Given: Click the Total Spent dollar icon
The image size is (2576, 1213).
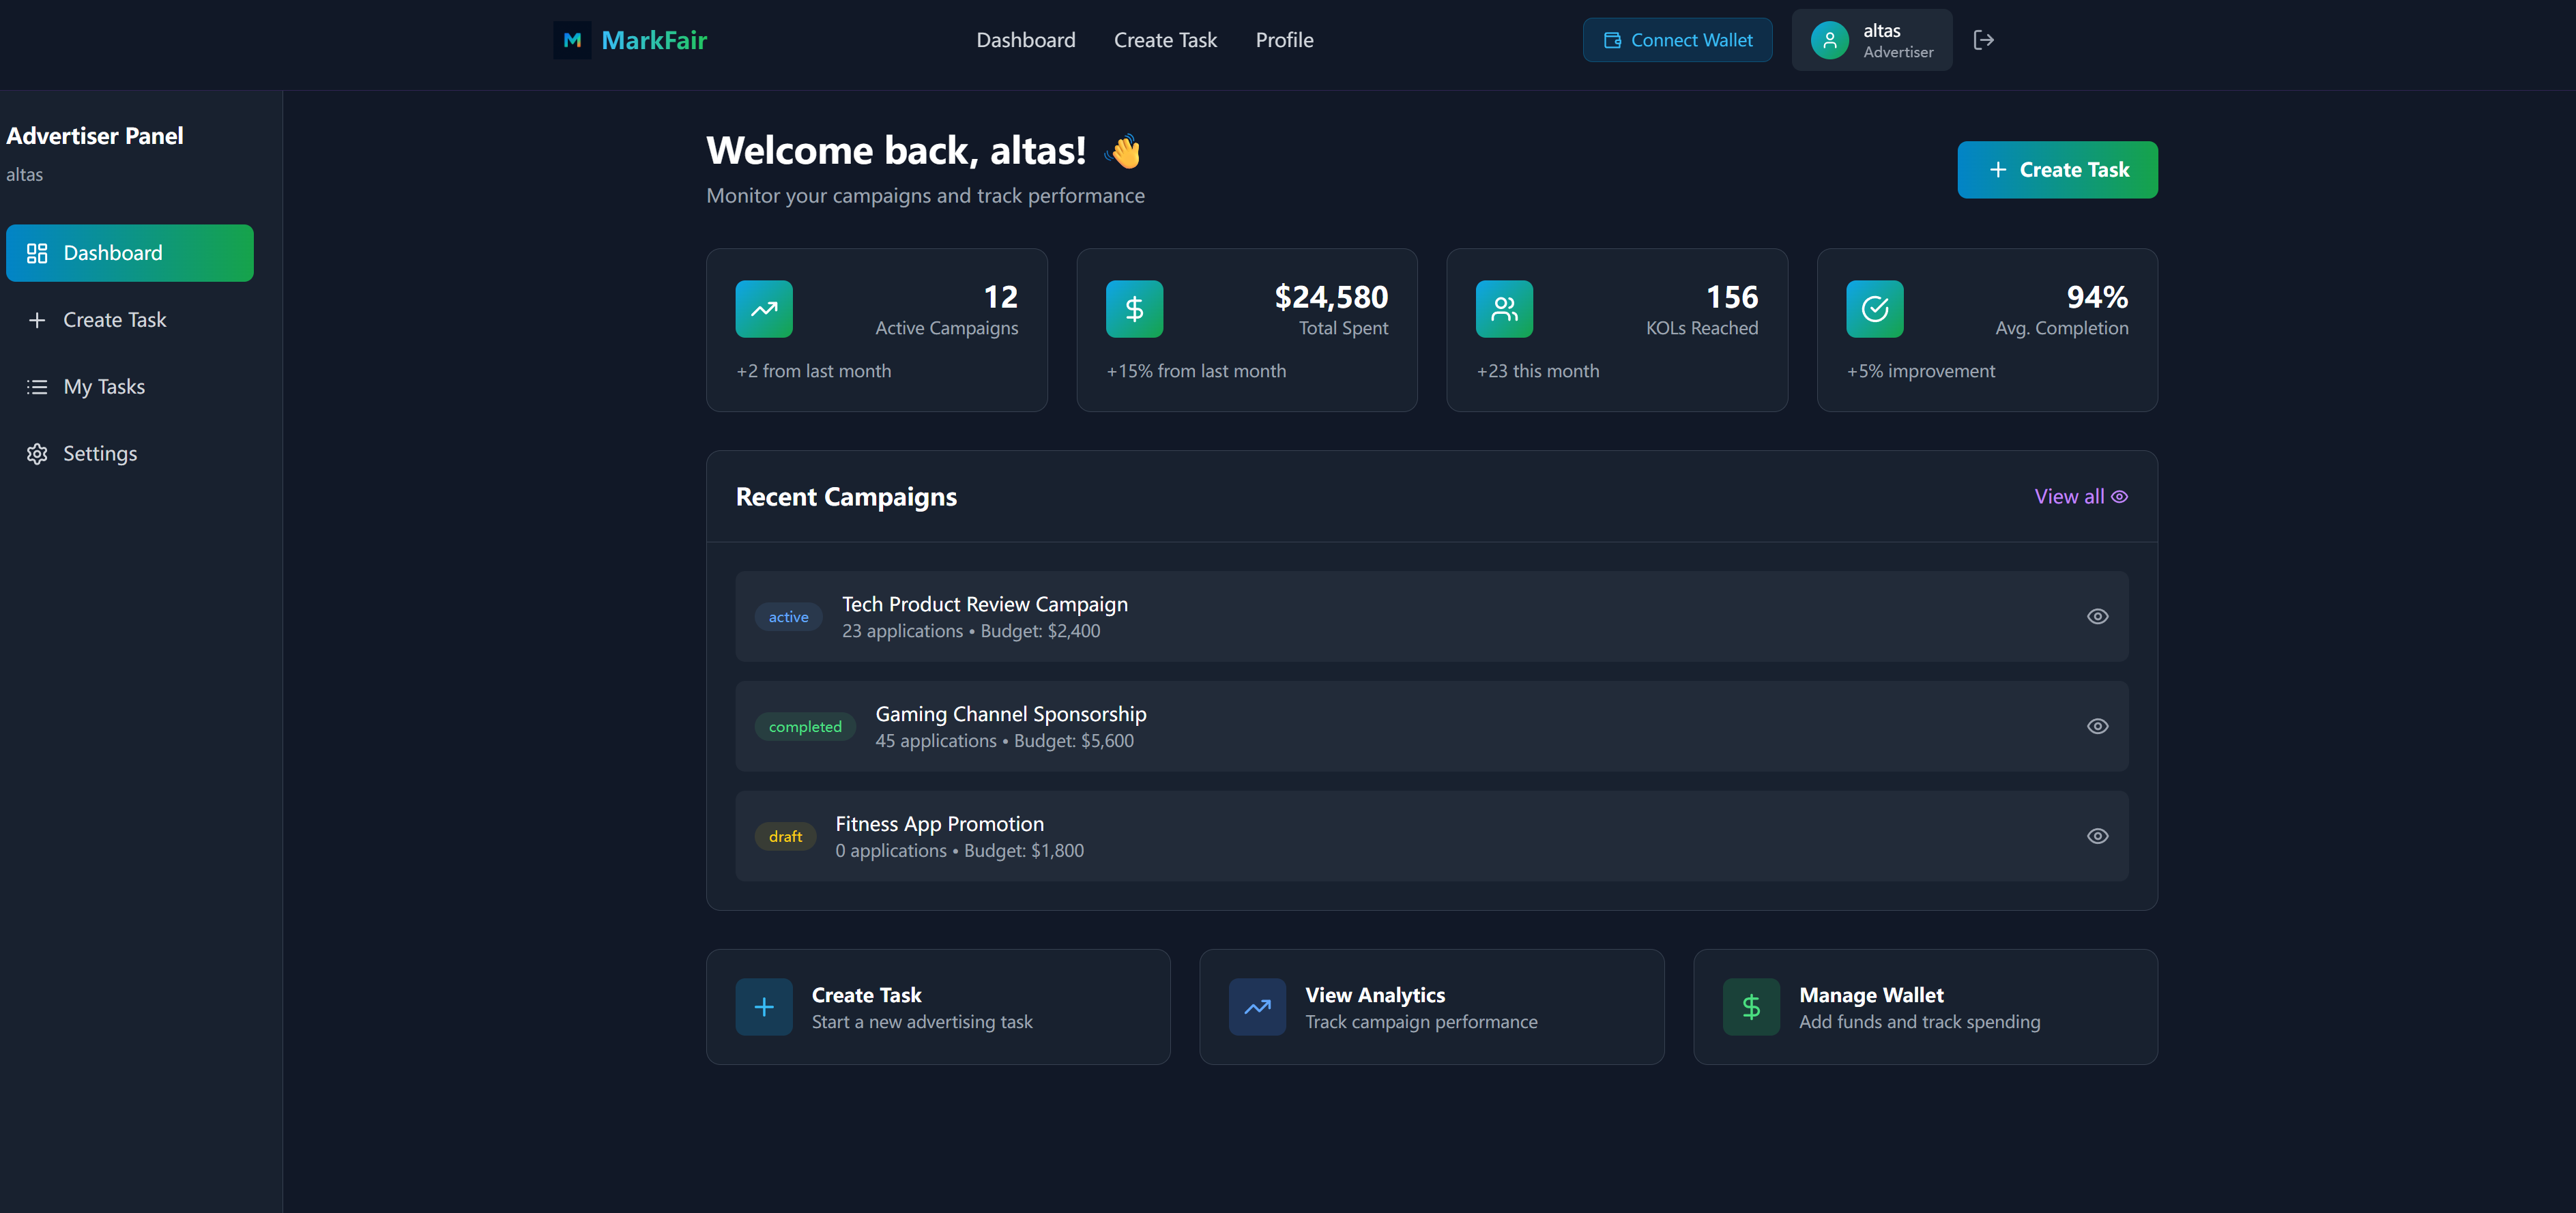Looking at the screenshot, I should 1134,309.
